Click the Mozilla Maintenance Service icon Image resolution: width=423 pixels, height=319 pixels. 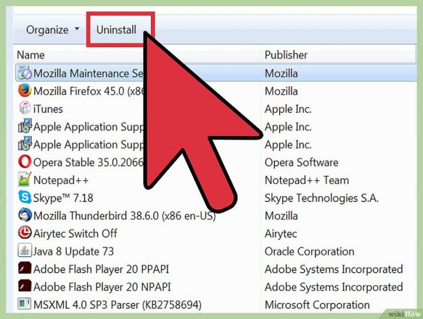pyautogui.click(x=25, y=72)
